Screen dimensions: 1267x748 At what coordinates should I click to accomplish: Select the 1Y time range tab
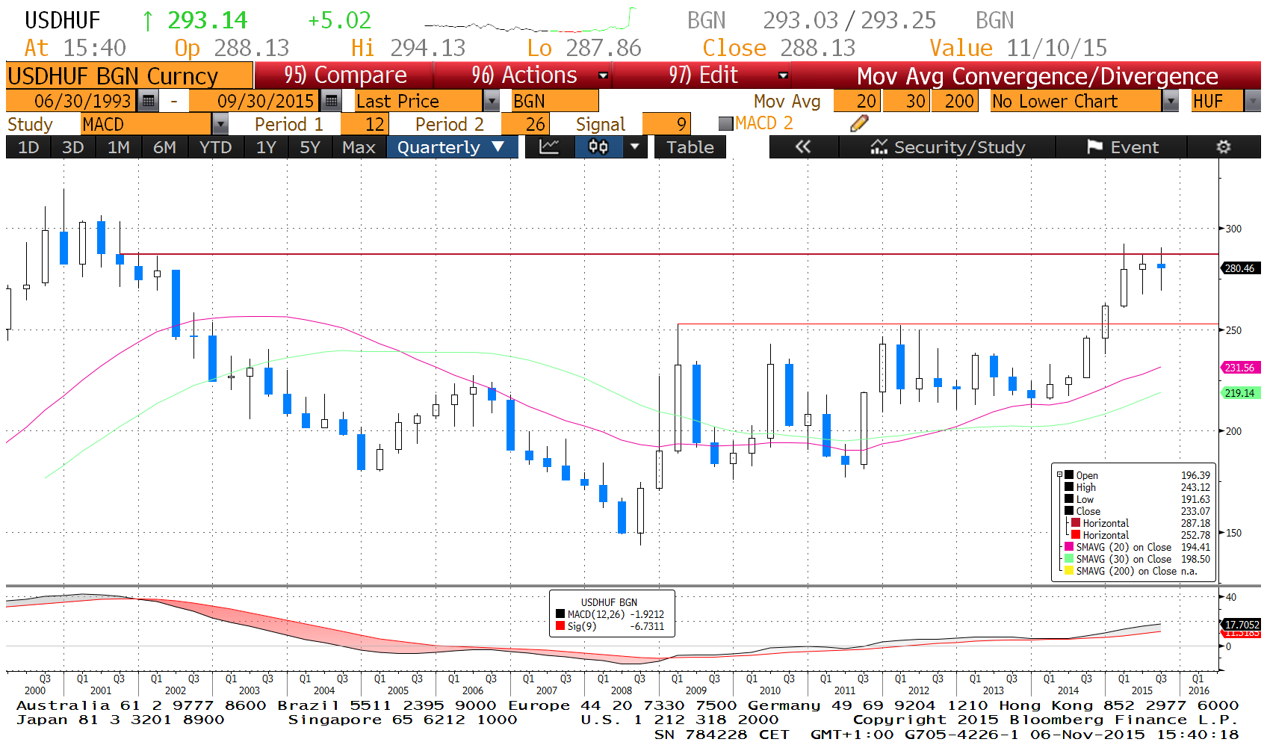coord(266,147)
